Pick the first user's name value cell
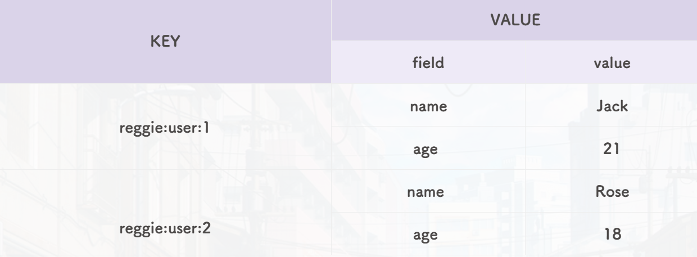 tap(612, 108)
